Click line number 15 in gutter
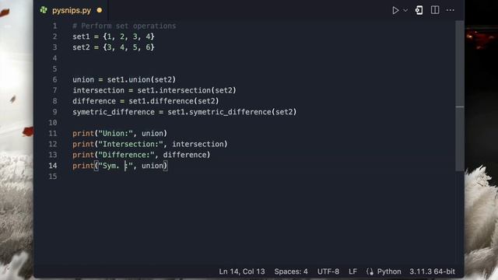This screenshot has height=280, width=498. [53, 177]
